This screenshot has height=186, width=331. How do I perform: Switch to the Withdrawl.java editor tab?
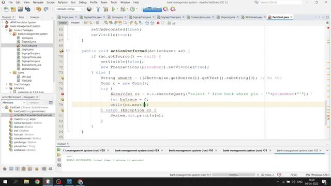253,17
